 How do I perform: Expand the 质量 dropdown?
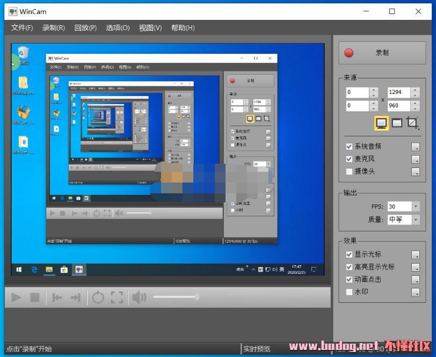pyautogui.click(x=416, y=220)
